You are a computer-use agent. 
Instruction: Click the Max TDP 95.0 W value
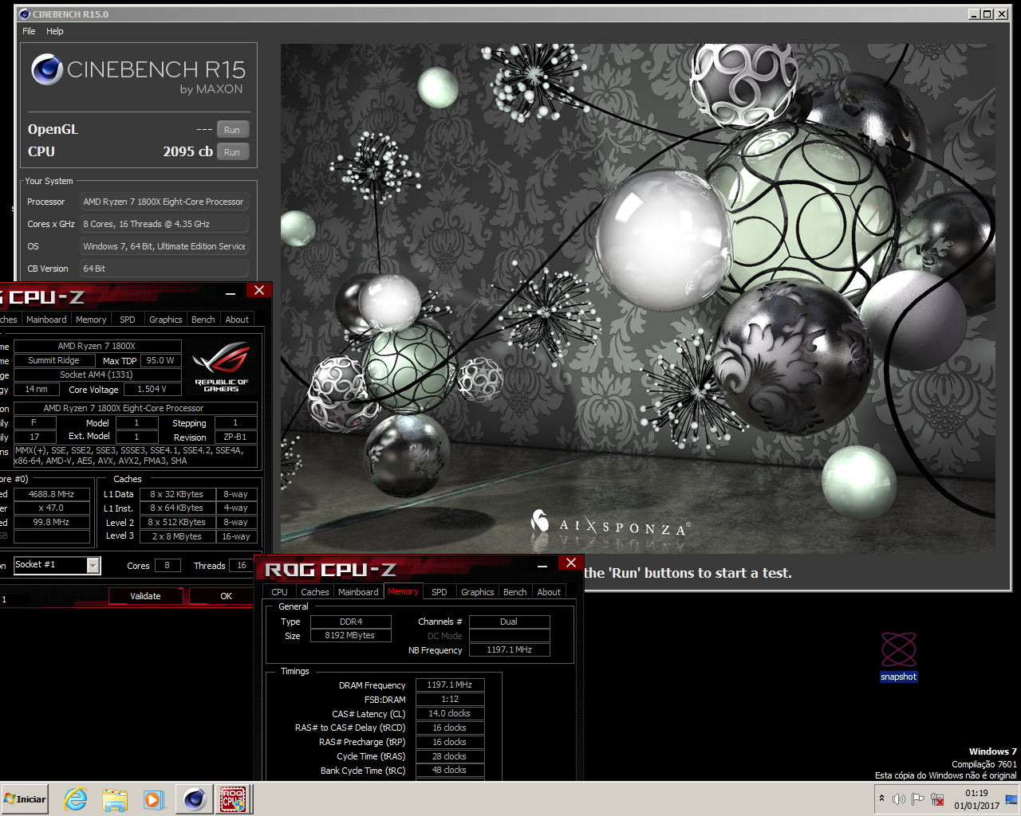point(160,360)
